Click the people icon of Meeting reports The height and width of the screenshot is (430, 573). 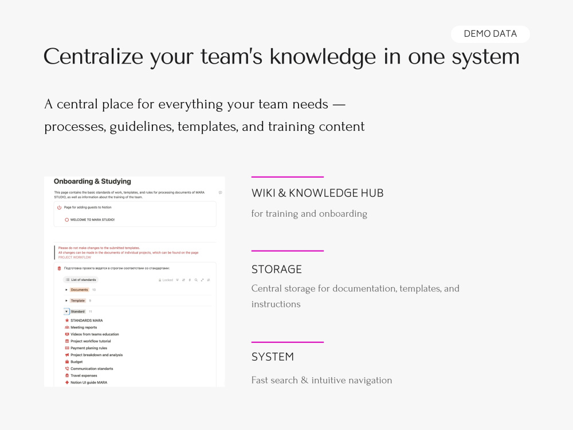(67, 327)
